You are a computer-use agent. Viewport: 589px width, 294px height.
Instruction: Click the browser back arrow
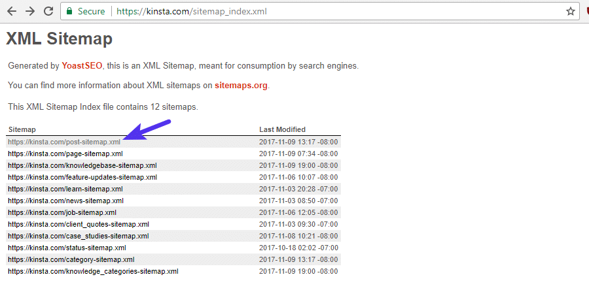click(11, 11)
